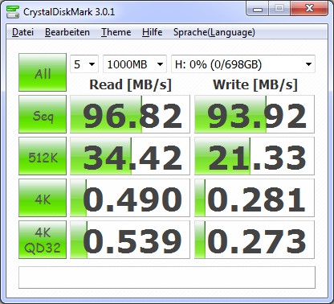Click the 4K write result 0.281

tap(255, 198)
